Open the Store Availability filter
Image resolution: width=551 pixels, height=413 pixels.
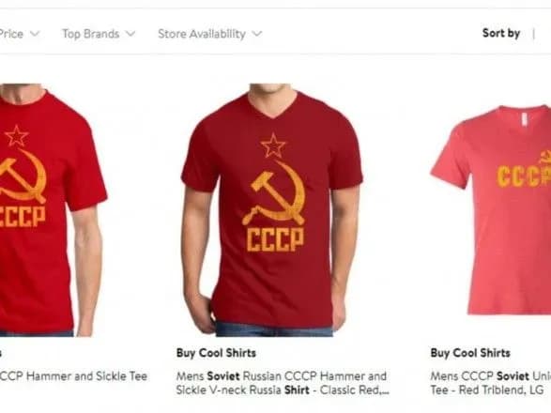209,34
